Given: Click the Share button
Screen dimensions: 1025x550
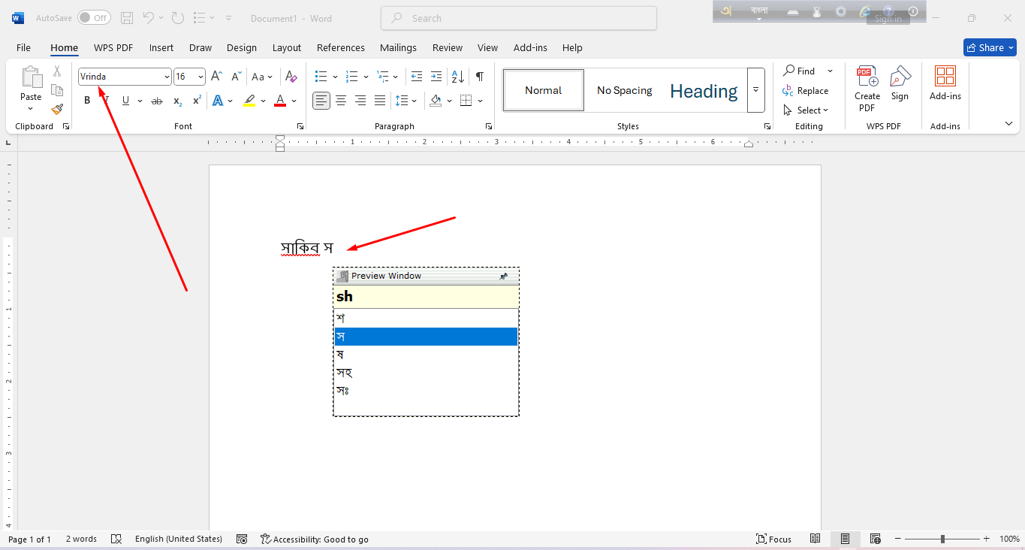Looking at the screenshot, I should 989,47.
